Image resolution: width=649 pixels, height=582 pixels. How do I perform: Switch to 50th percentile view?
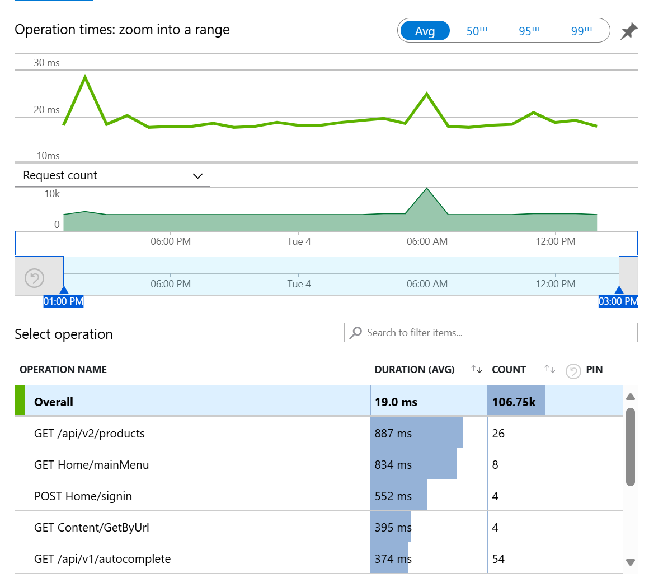476,31
